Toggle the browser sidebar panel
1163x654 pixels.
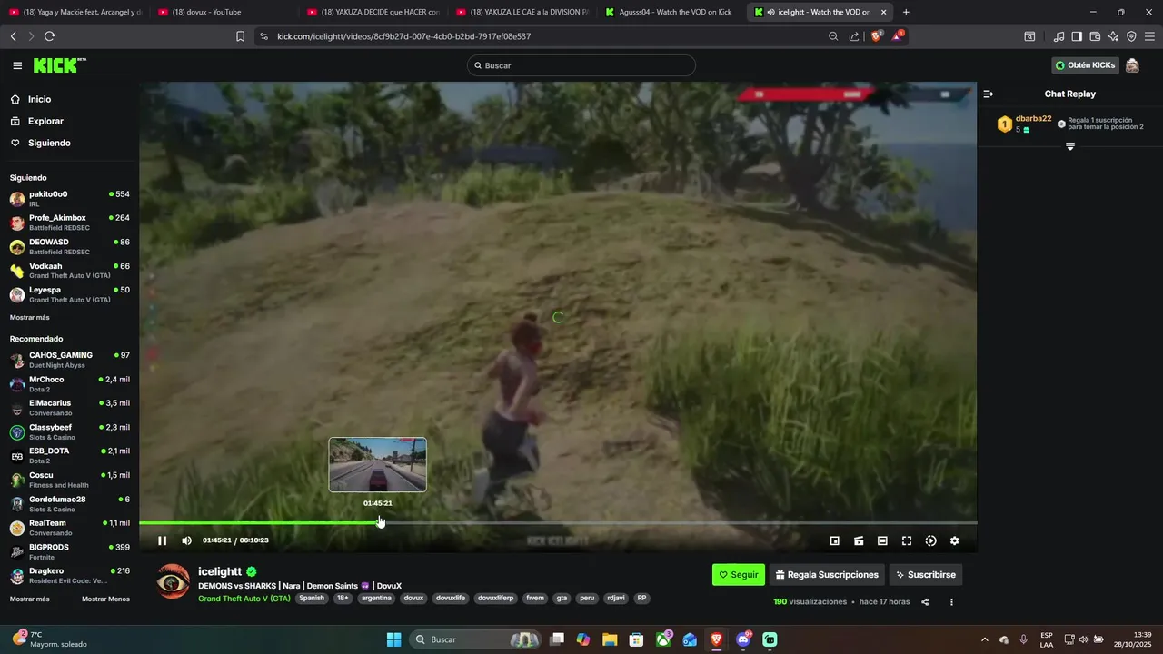coord(1077,36)
